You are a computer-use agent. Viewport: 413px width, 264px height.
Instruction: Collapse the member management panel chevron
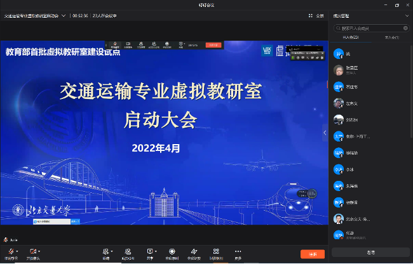[x=407, y=16]
